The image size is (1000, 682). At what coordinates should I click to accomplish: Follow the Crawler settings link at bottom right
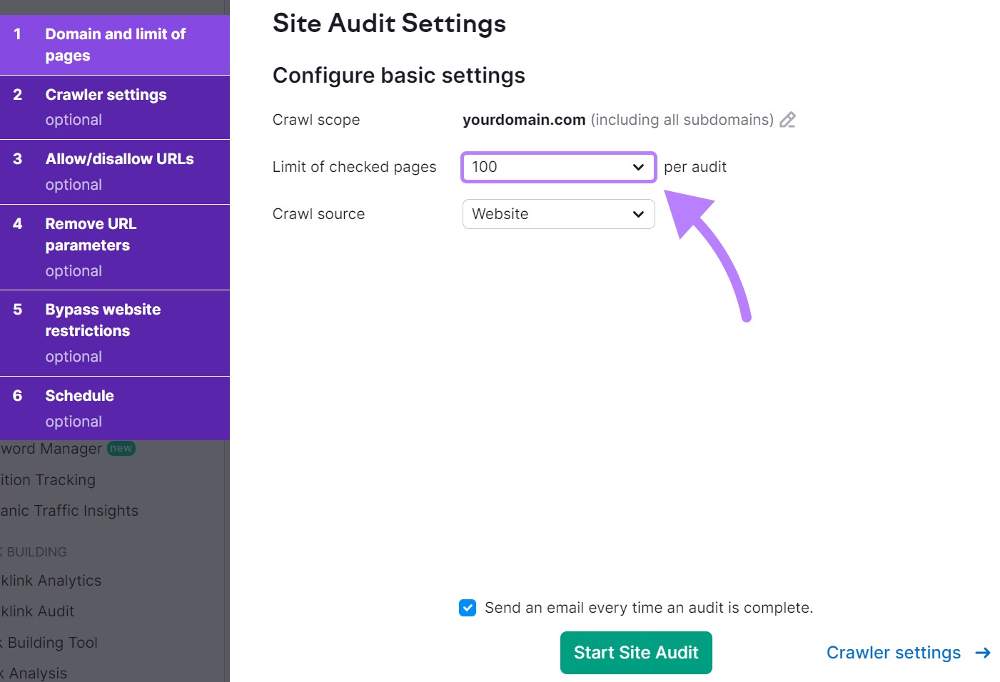[894, 652]
